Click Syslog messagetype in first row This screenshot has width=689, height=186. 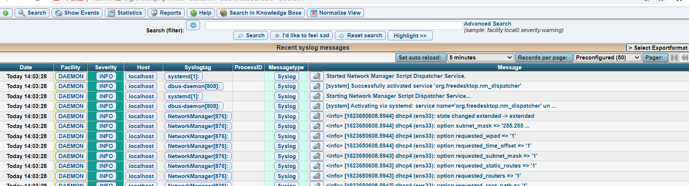coord(287,76)
